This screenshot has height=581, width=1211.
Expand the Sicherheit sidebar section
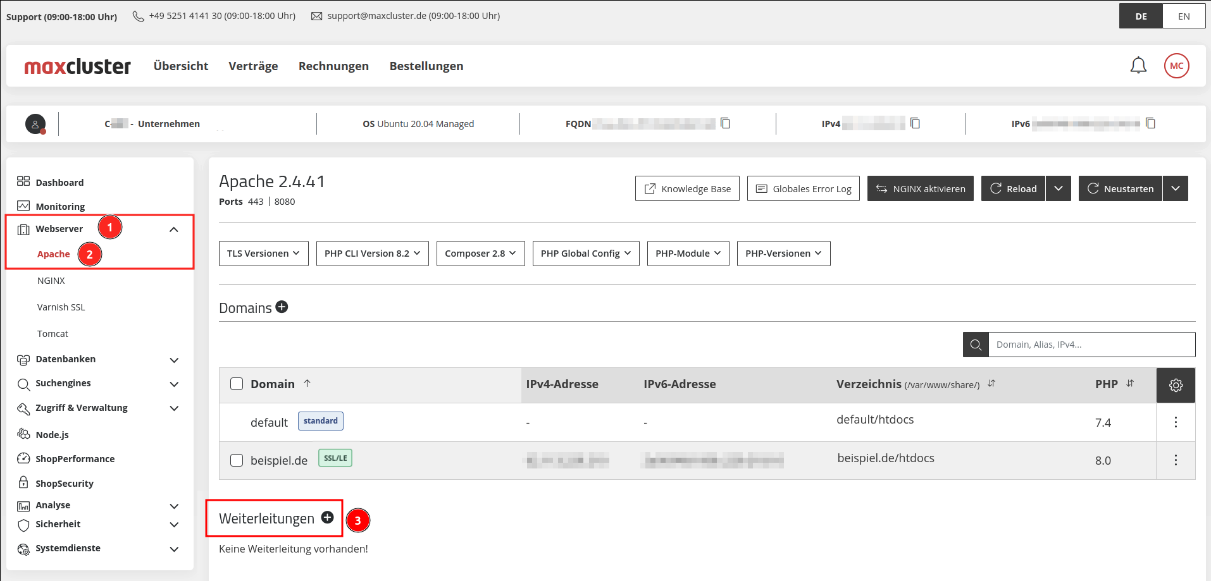click(x=174, y=525)
